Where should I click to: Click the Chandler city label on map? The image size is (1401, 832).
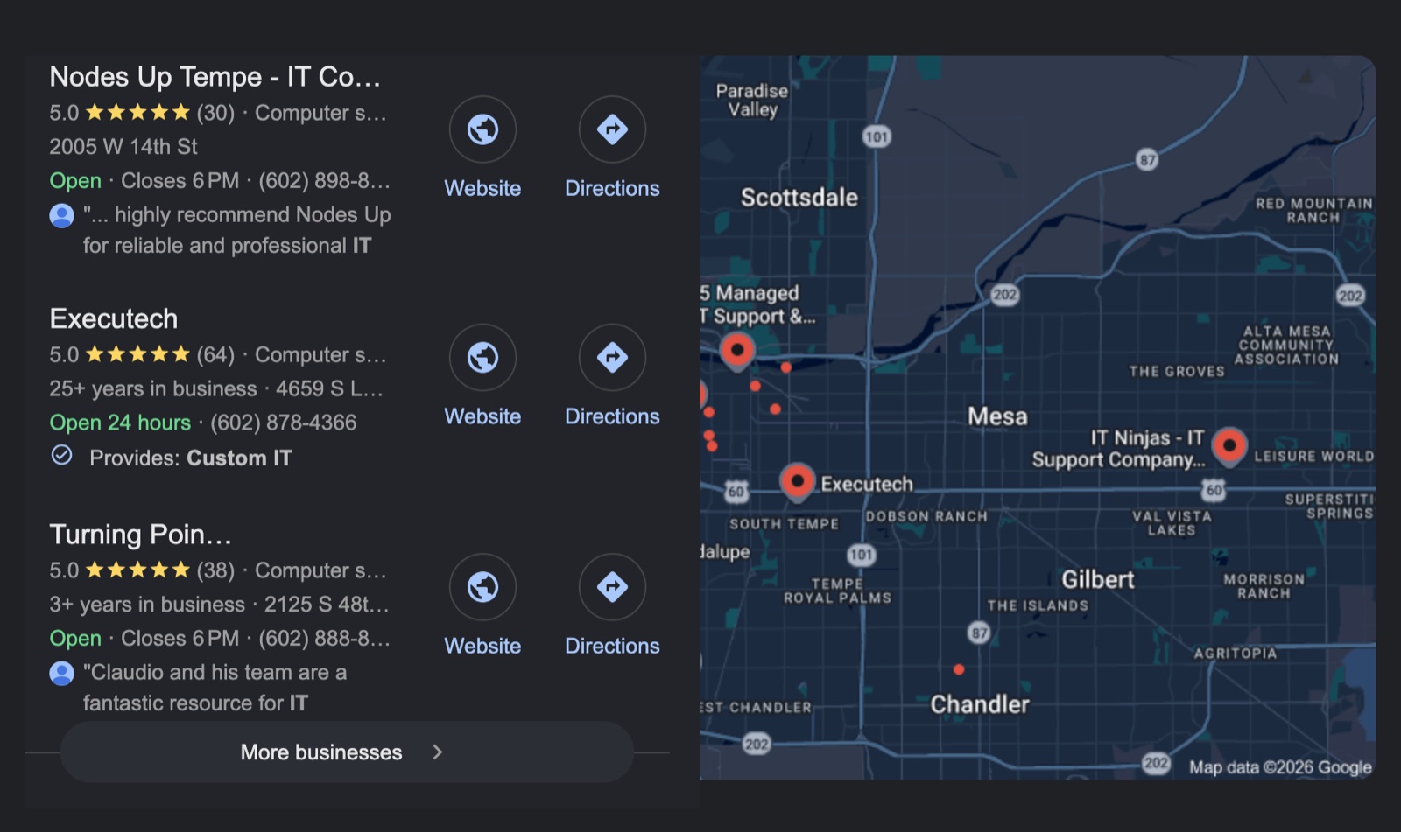[x=980, y=704]
